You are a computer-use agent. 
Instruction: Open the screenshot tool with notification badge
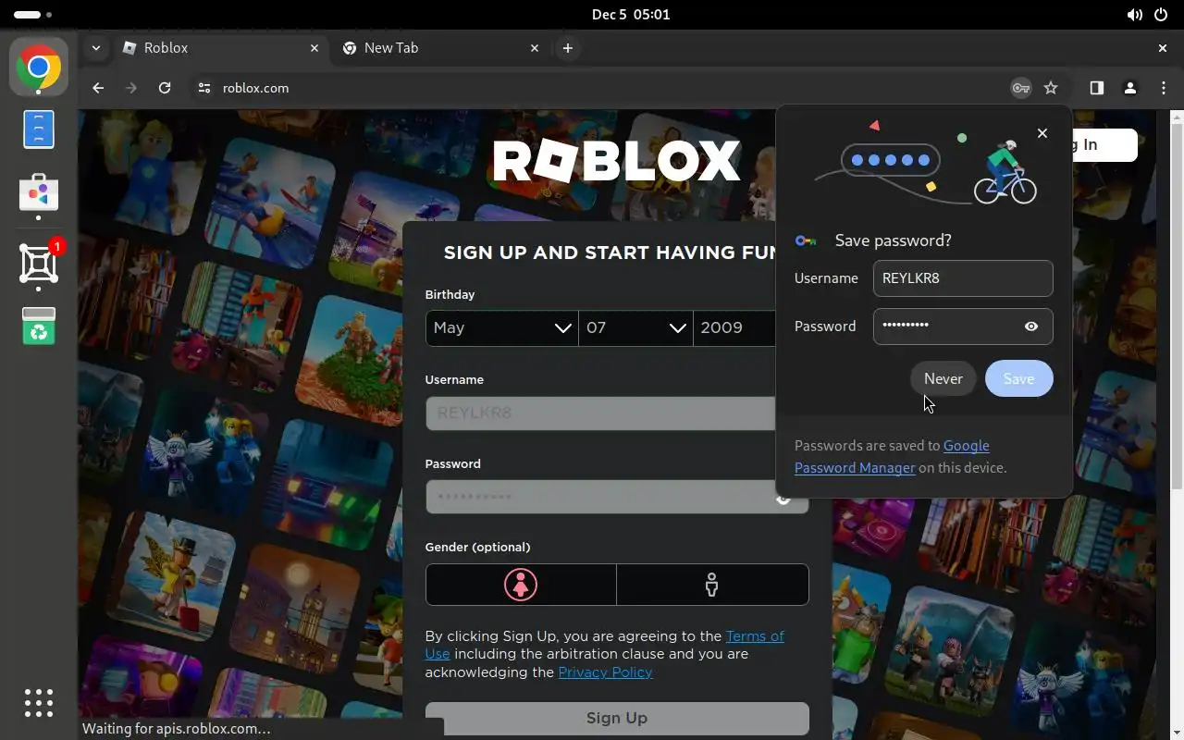(x=39, y=265)
